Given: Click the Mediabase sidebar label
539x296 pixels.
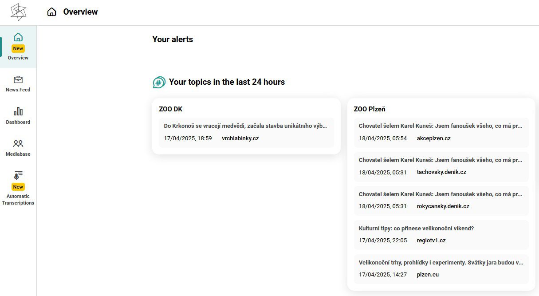Looking at the screenshot, I should point(18,154).
